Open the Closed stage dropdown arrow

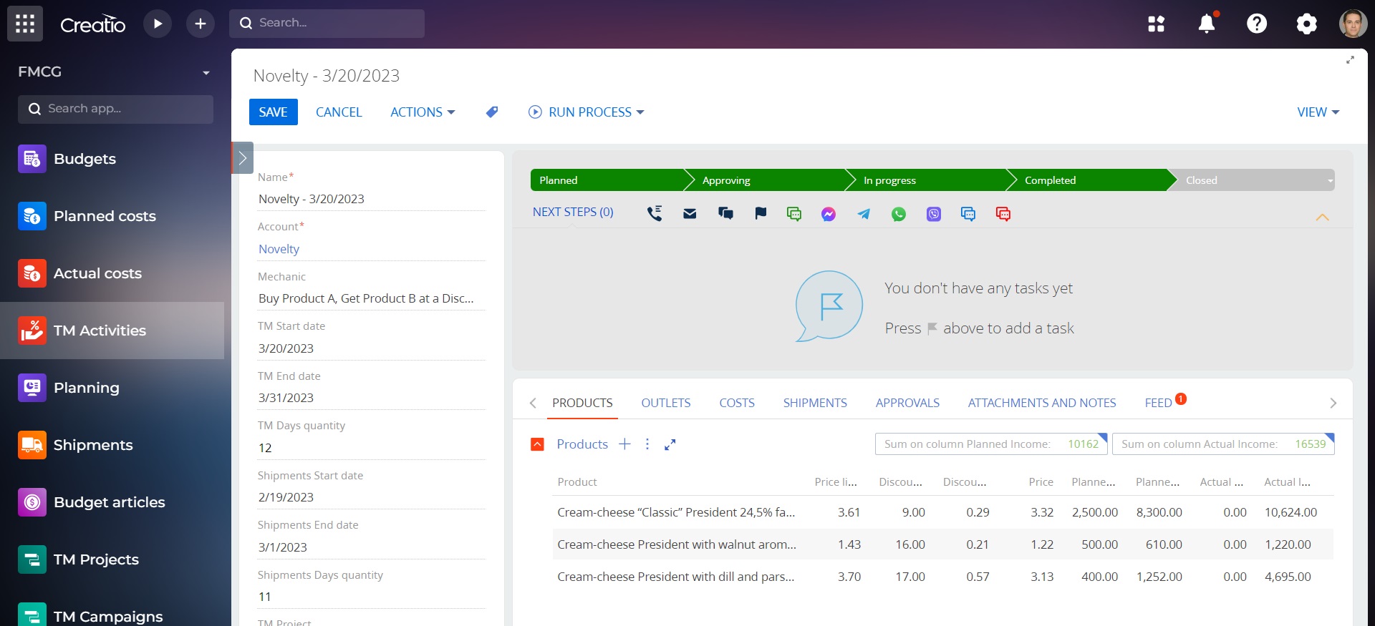click(x=1330, y=180)
